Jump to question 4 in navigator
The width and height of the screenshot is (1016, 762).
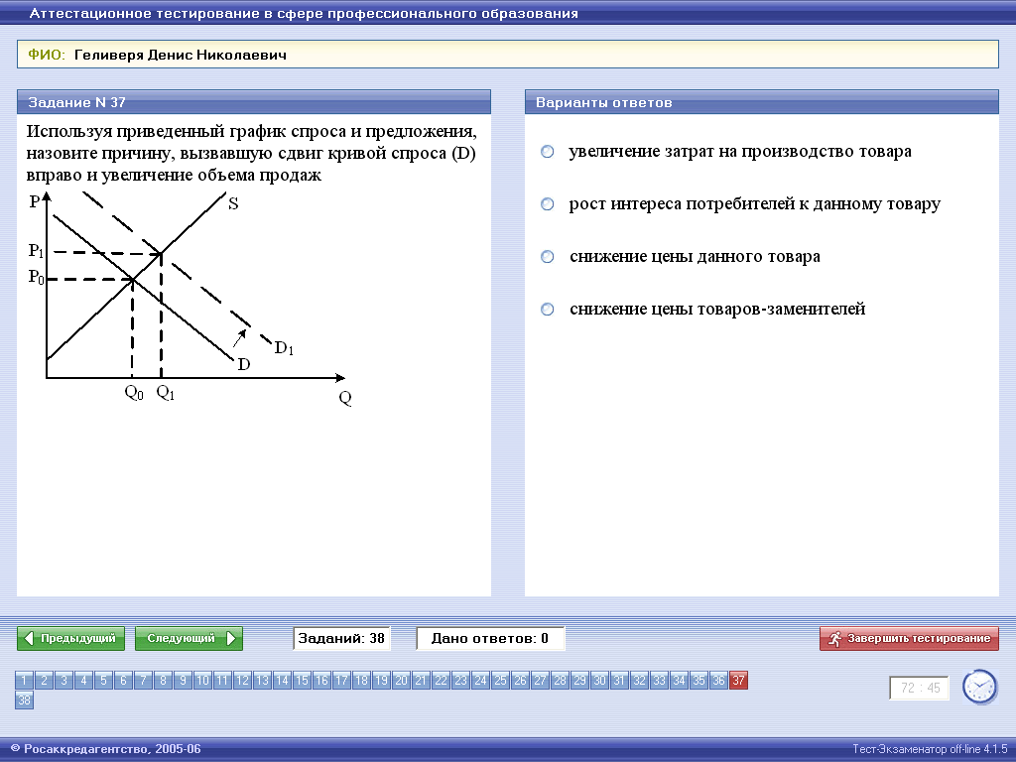(83, 681)
